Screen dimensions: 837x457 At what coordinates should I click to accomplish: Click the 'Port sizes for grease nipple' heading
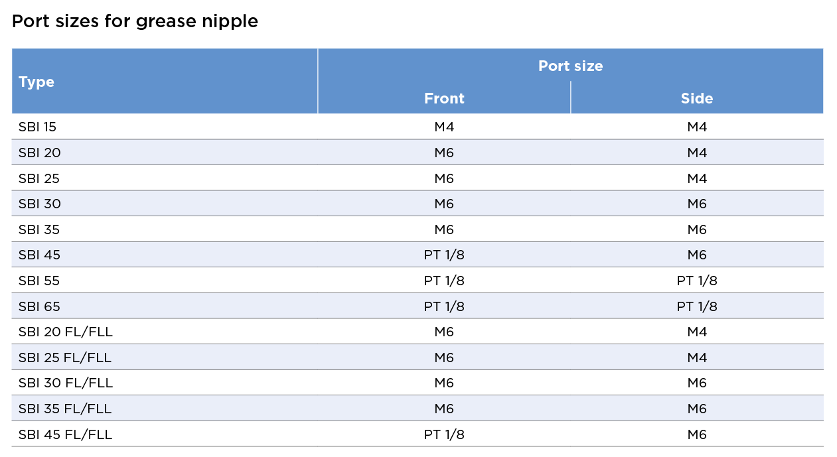pos(135,21)
